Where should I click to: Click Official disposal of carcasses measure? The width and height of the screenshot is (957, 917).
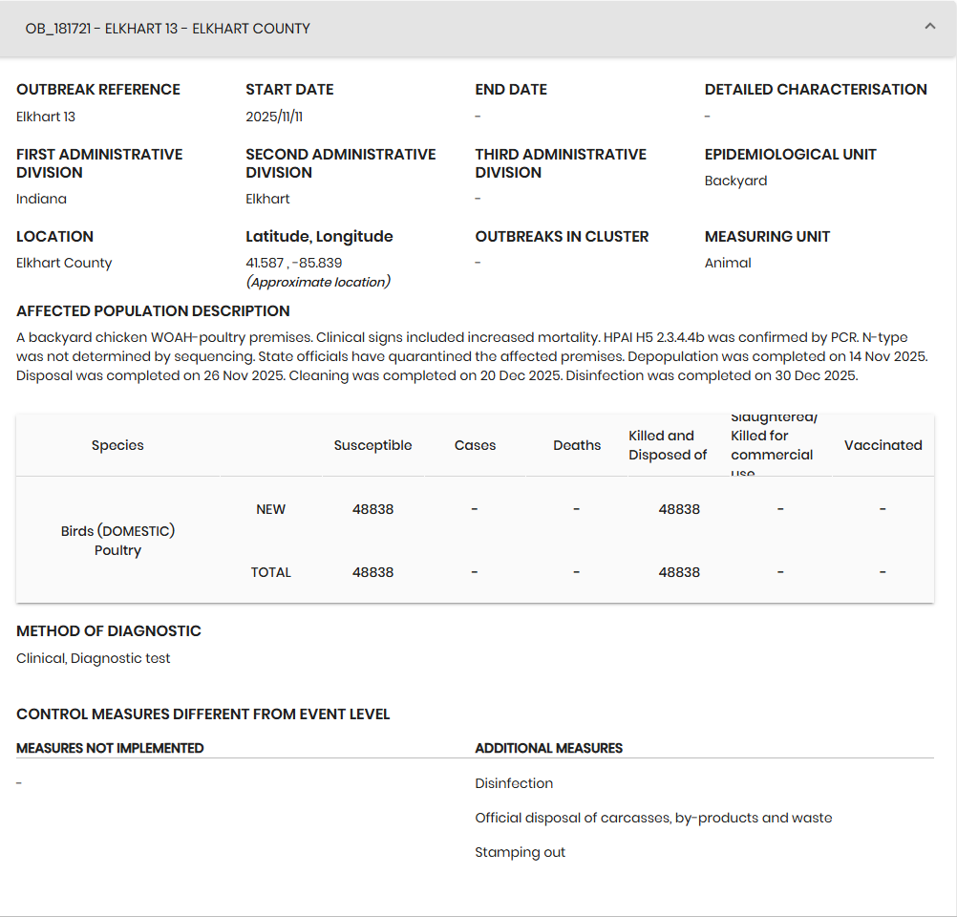(653, 818)
